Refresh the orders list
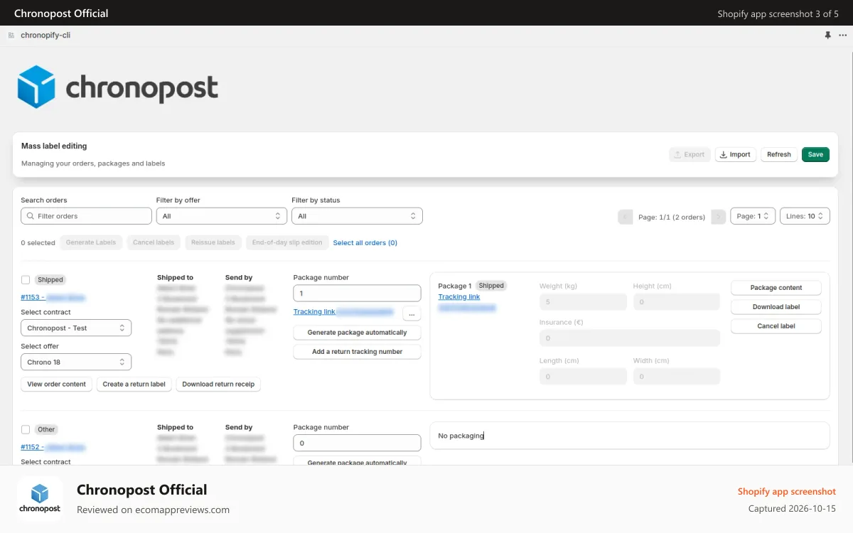 point(779,154)
